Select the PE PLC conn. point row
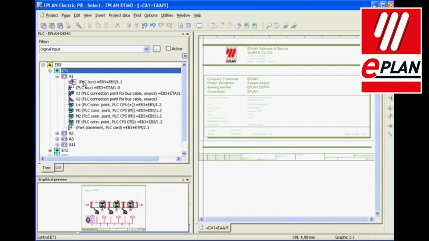This screenshot has height=241, width=429. tap(119, 122)
